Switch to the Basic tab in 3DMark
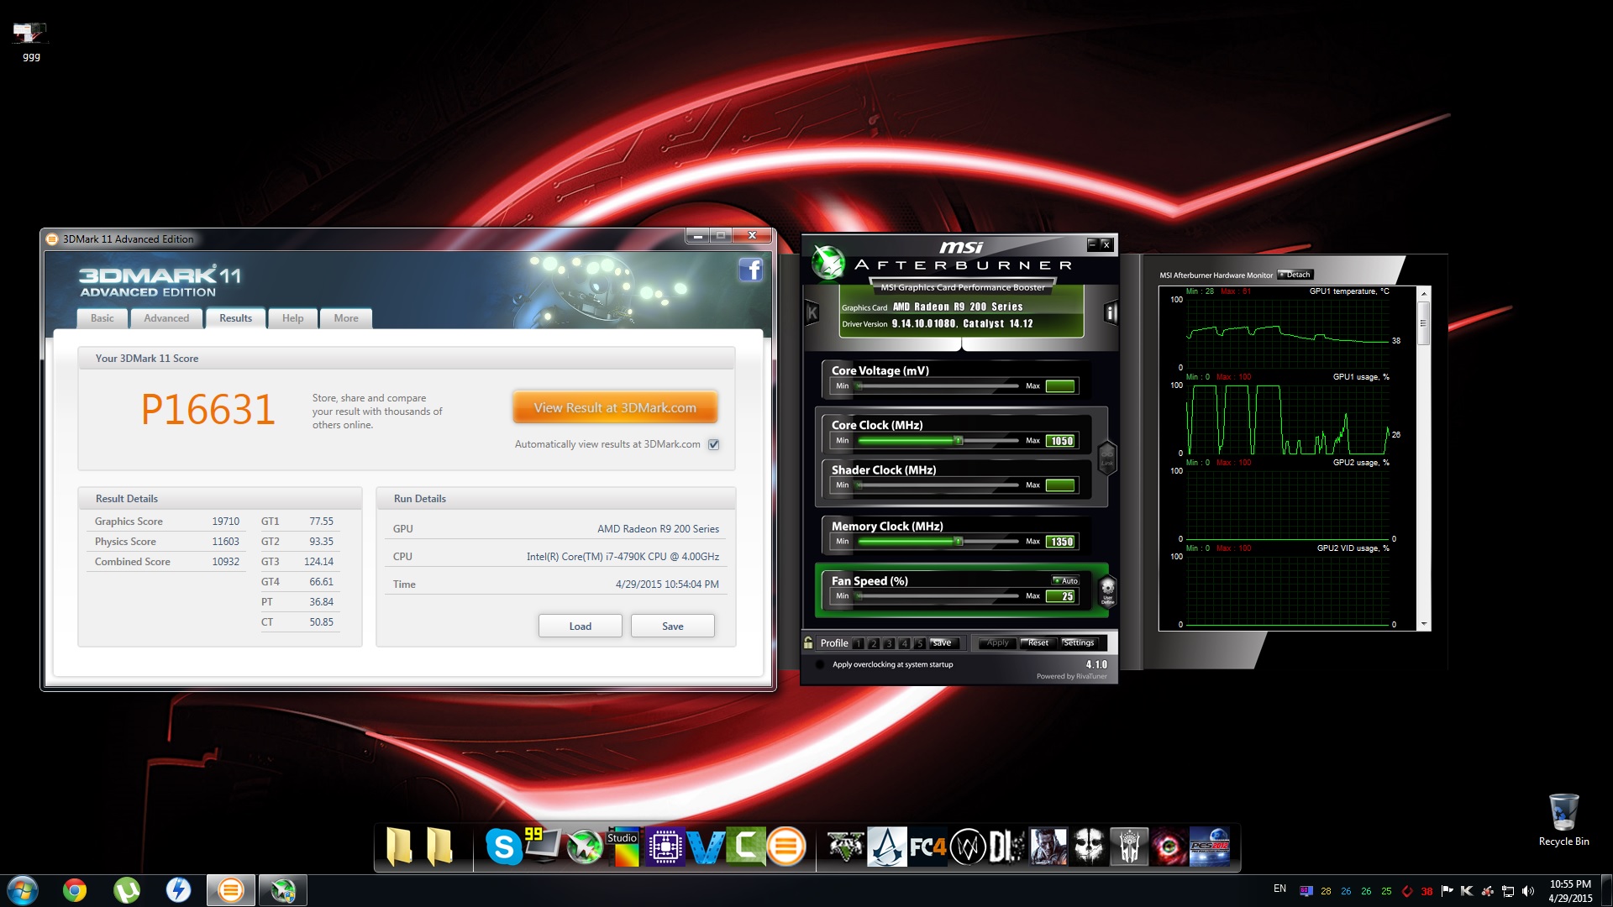Screen dimensions: 1613x907 (102, 318)
